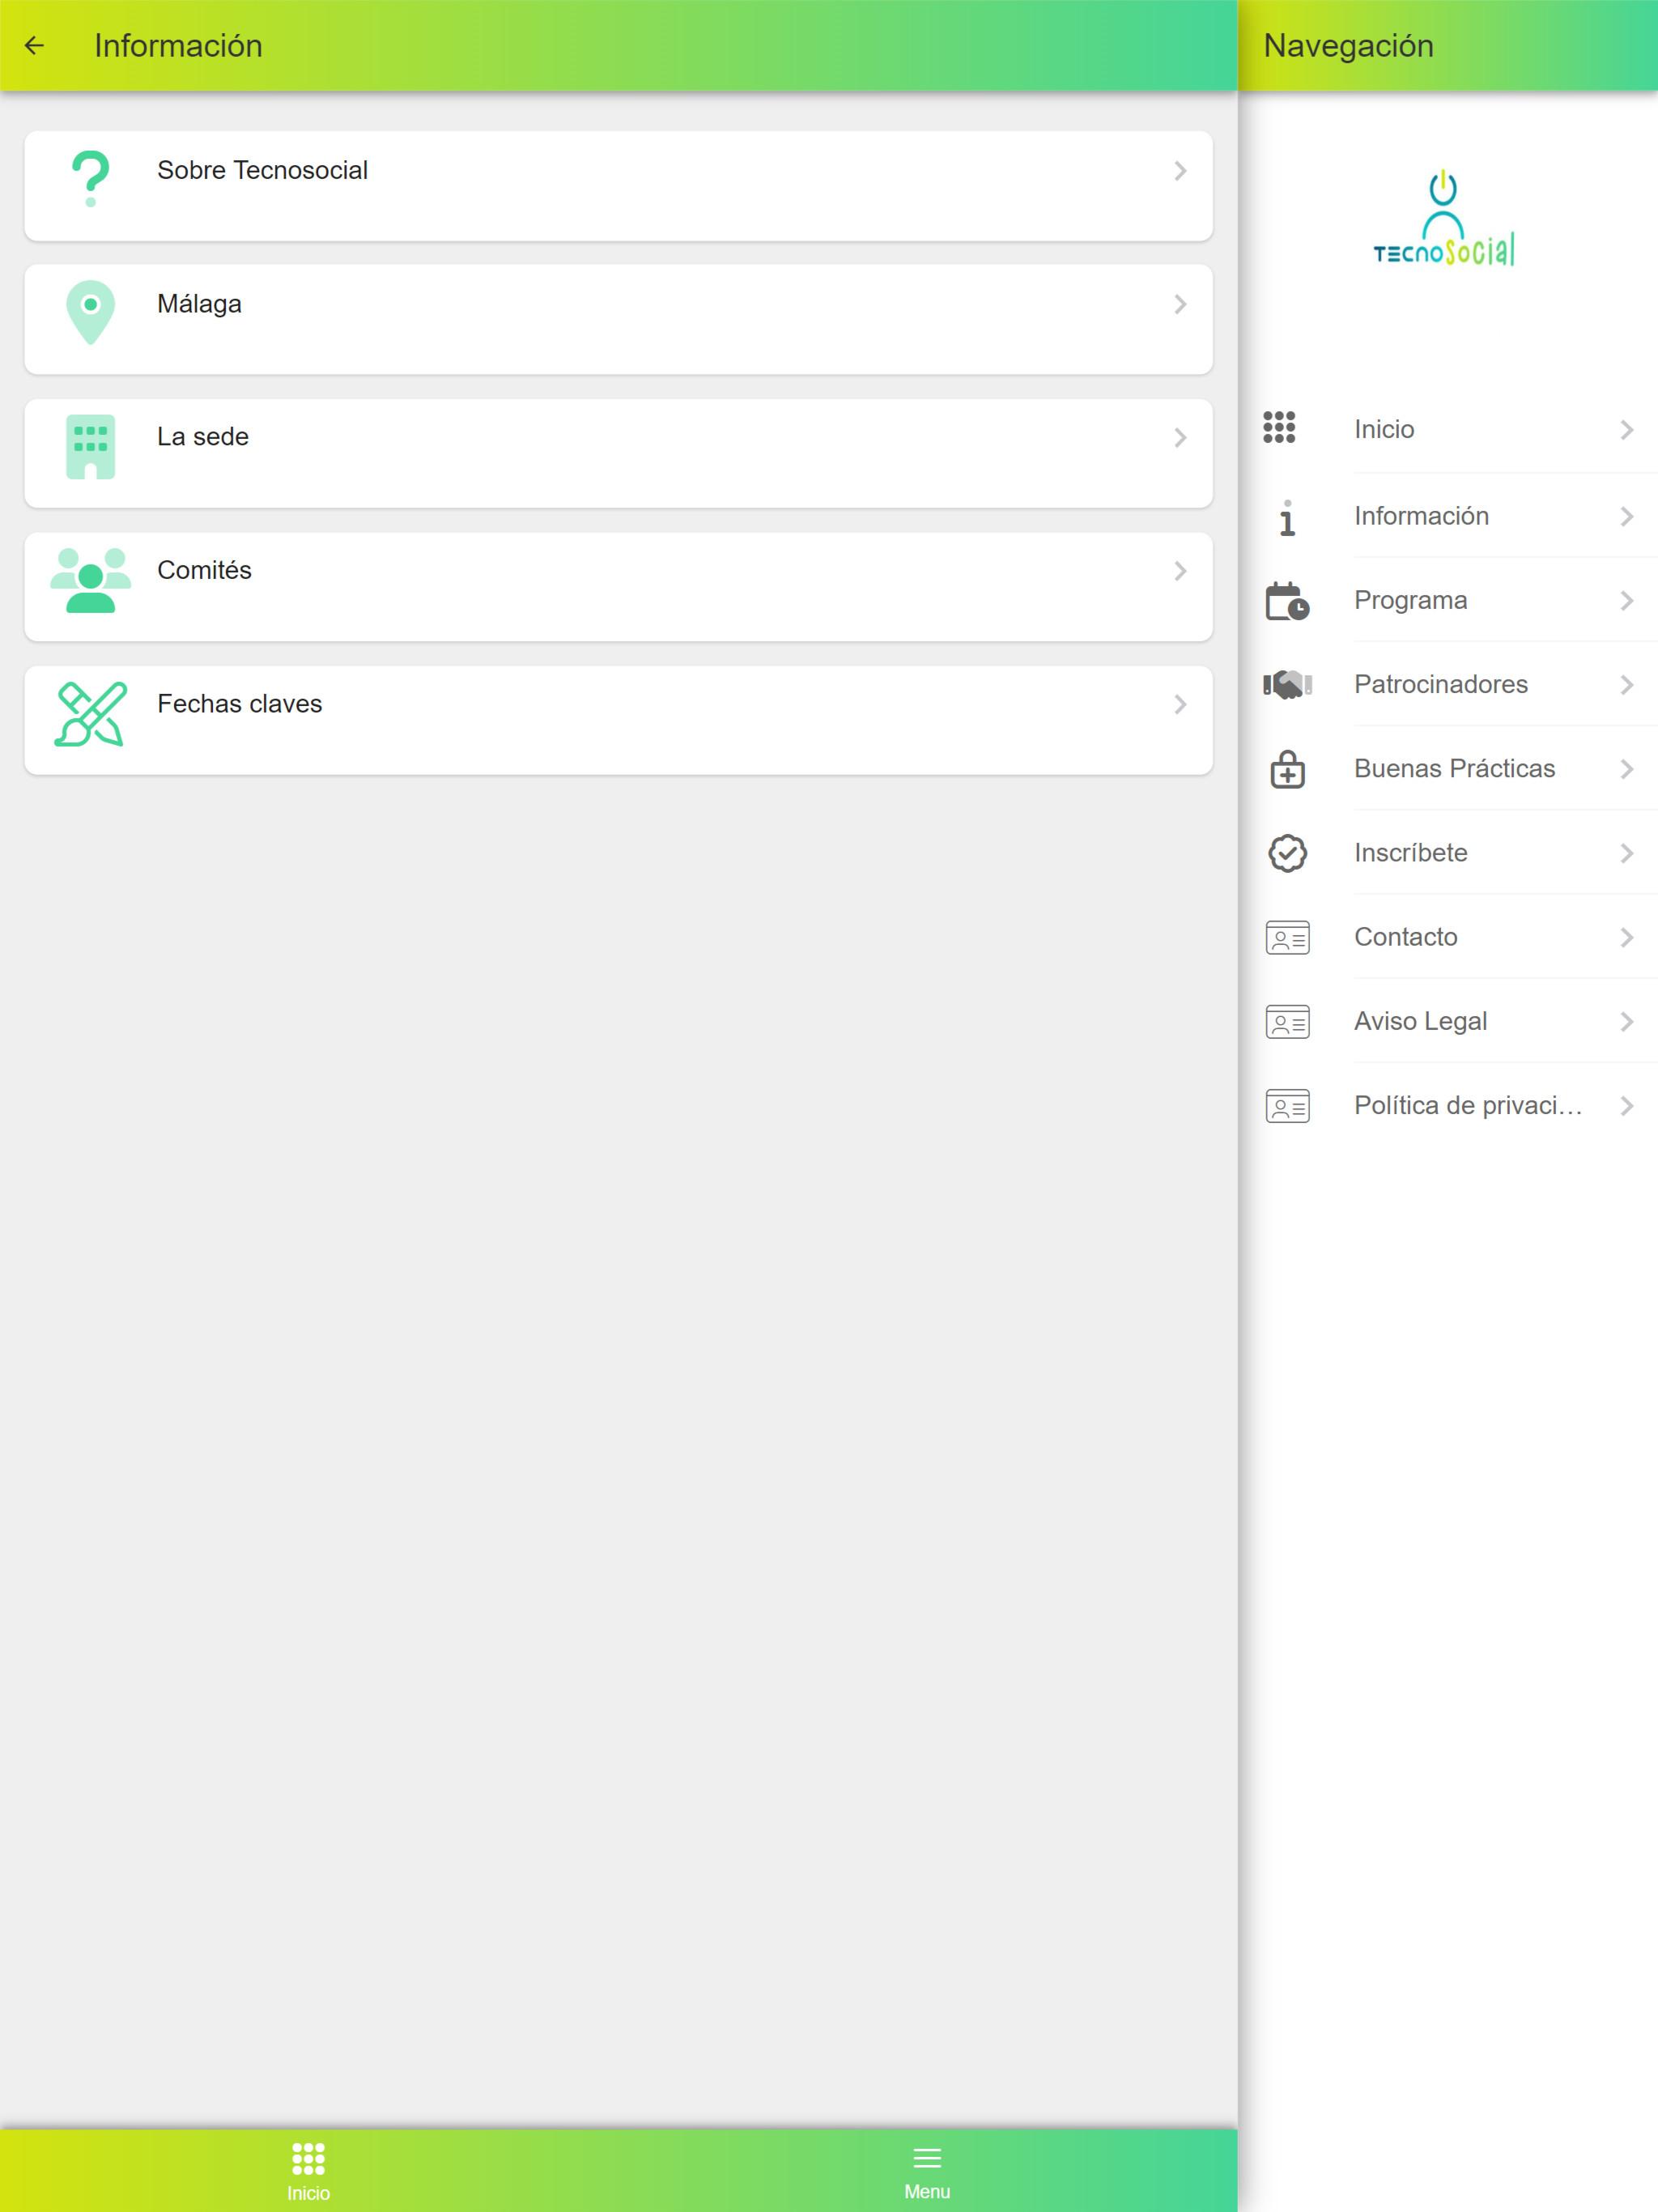Screen dimensions: 1658x2212
Task: Click the building icon for La sede
Action: tap(90, 447)
